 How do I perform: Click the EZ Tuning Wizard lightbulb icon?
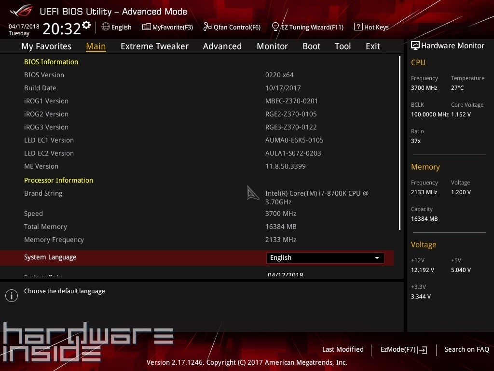275,27
